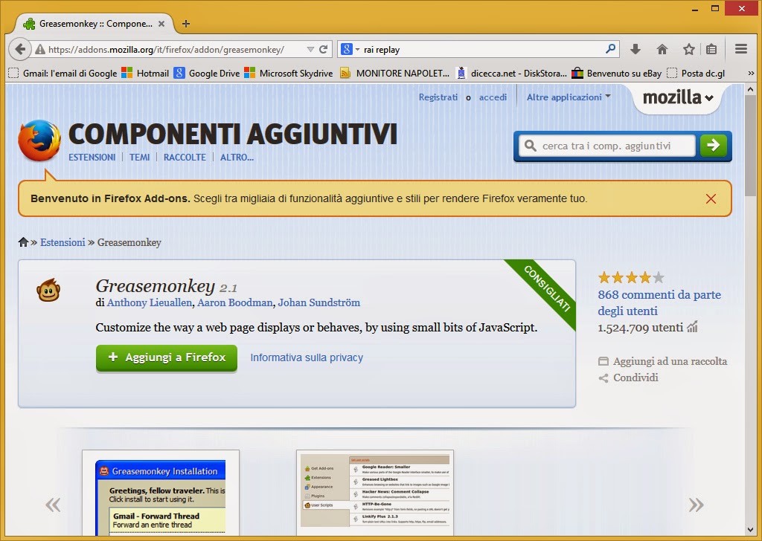The width and height of the screenshot is (762, 541).
Task: Click the Aggiungi a Firefox button
Action: click(x=167, y=357)
